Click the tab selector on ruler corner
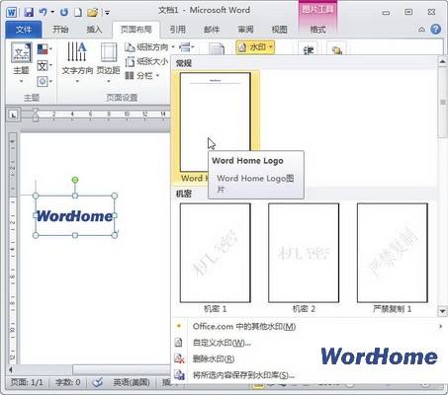Viewport: 448px width, 395px height. pyautogui.click(x=13, y=115)
